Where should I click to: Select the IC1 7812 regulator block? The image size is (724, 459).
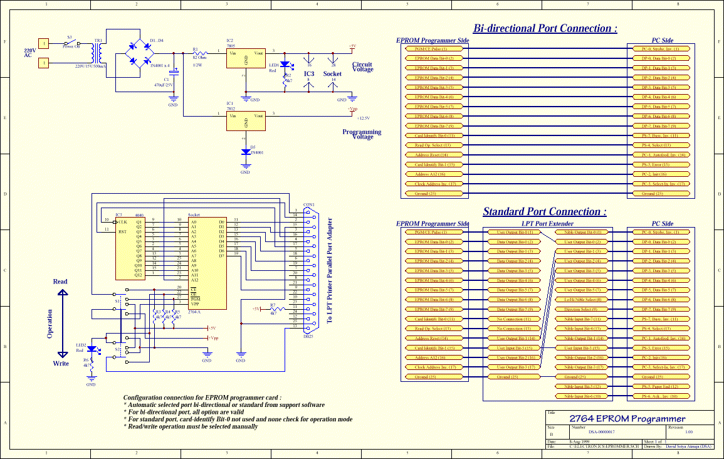coord(246,121)
